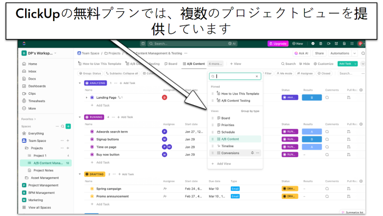Image resolution: width=383 pixels, height=216 pixels.
Task: Toggle Me mode filter
Action: (x=284, y=73)
